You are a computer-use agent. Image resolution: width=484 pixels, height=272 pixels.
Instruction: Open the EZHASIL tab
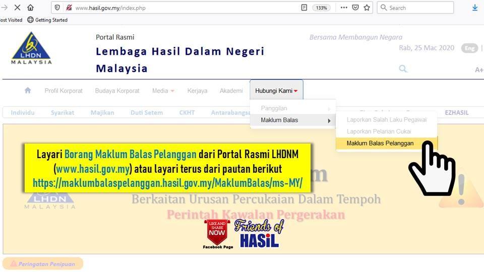457,112
